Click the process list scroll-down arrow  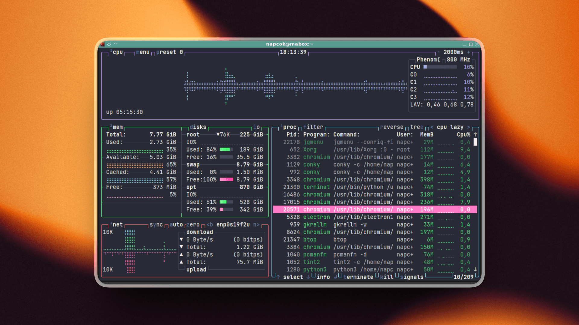pyautogui.click(x=475, y=270)
